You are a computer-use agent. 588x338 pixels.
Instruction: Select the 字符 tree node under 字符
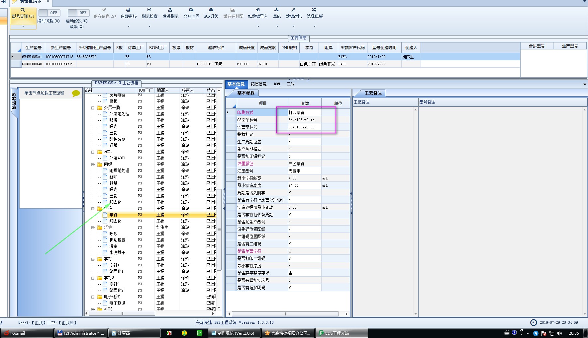[x=113, y=215]
